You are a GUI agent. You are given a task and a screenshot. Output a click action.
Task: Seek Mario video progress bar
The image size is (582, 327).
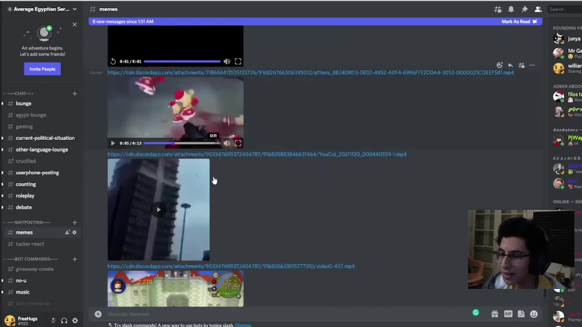182,143
